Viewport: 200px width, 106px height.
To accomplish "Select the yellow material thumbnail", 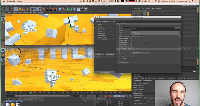I will tap(13, 104).
